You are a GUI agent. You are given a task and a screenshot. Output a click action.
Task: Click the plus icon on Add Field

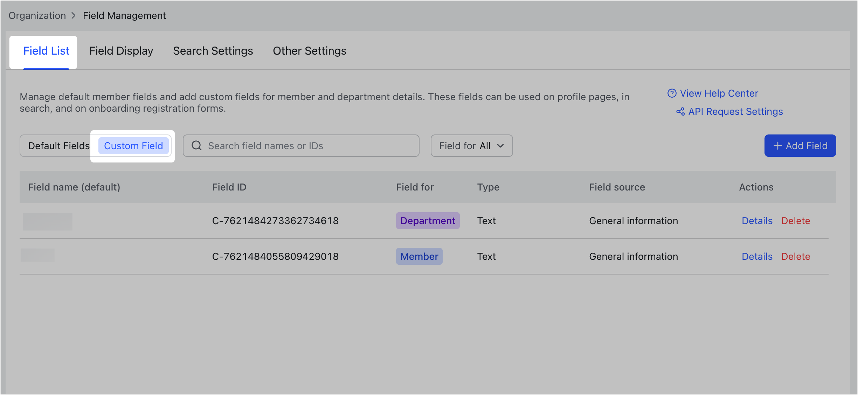click(777, 146)
